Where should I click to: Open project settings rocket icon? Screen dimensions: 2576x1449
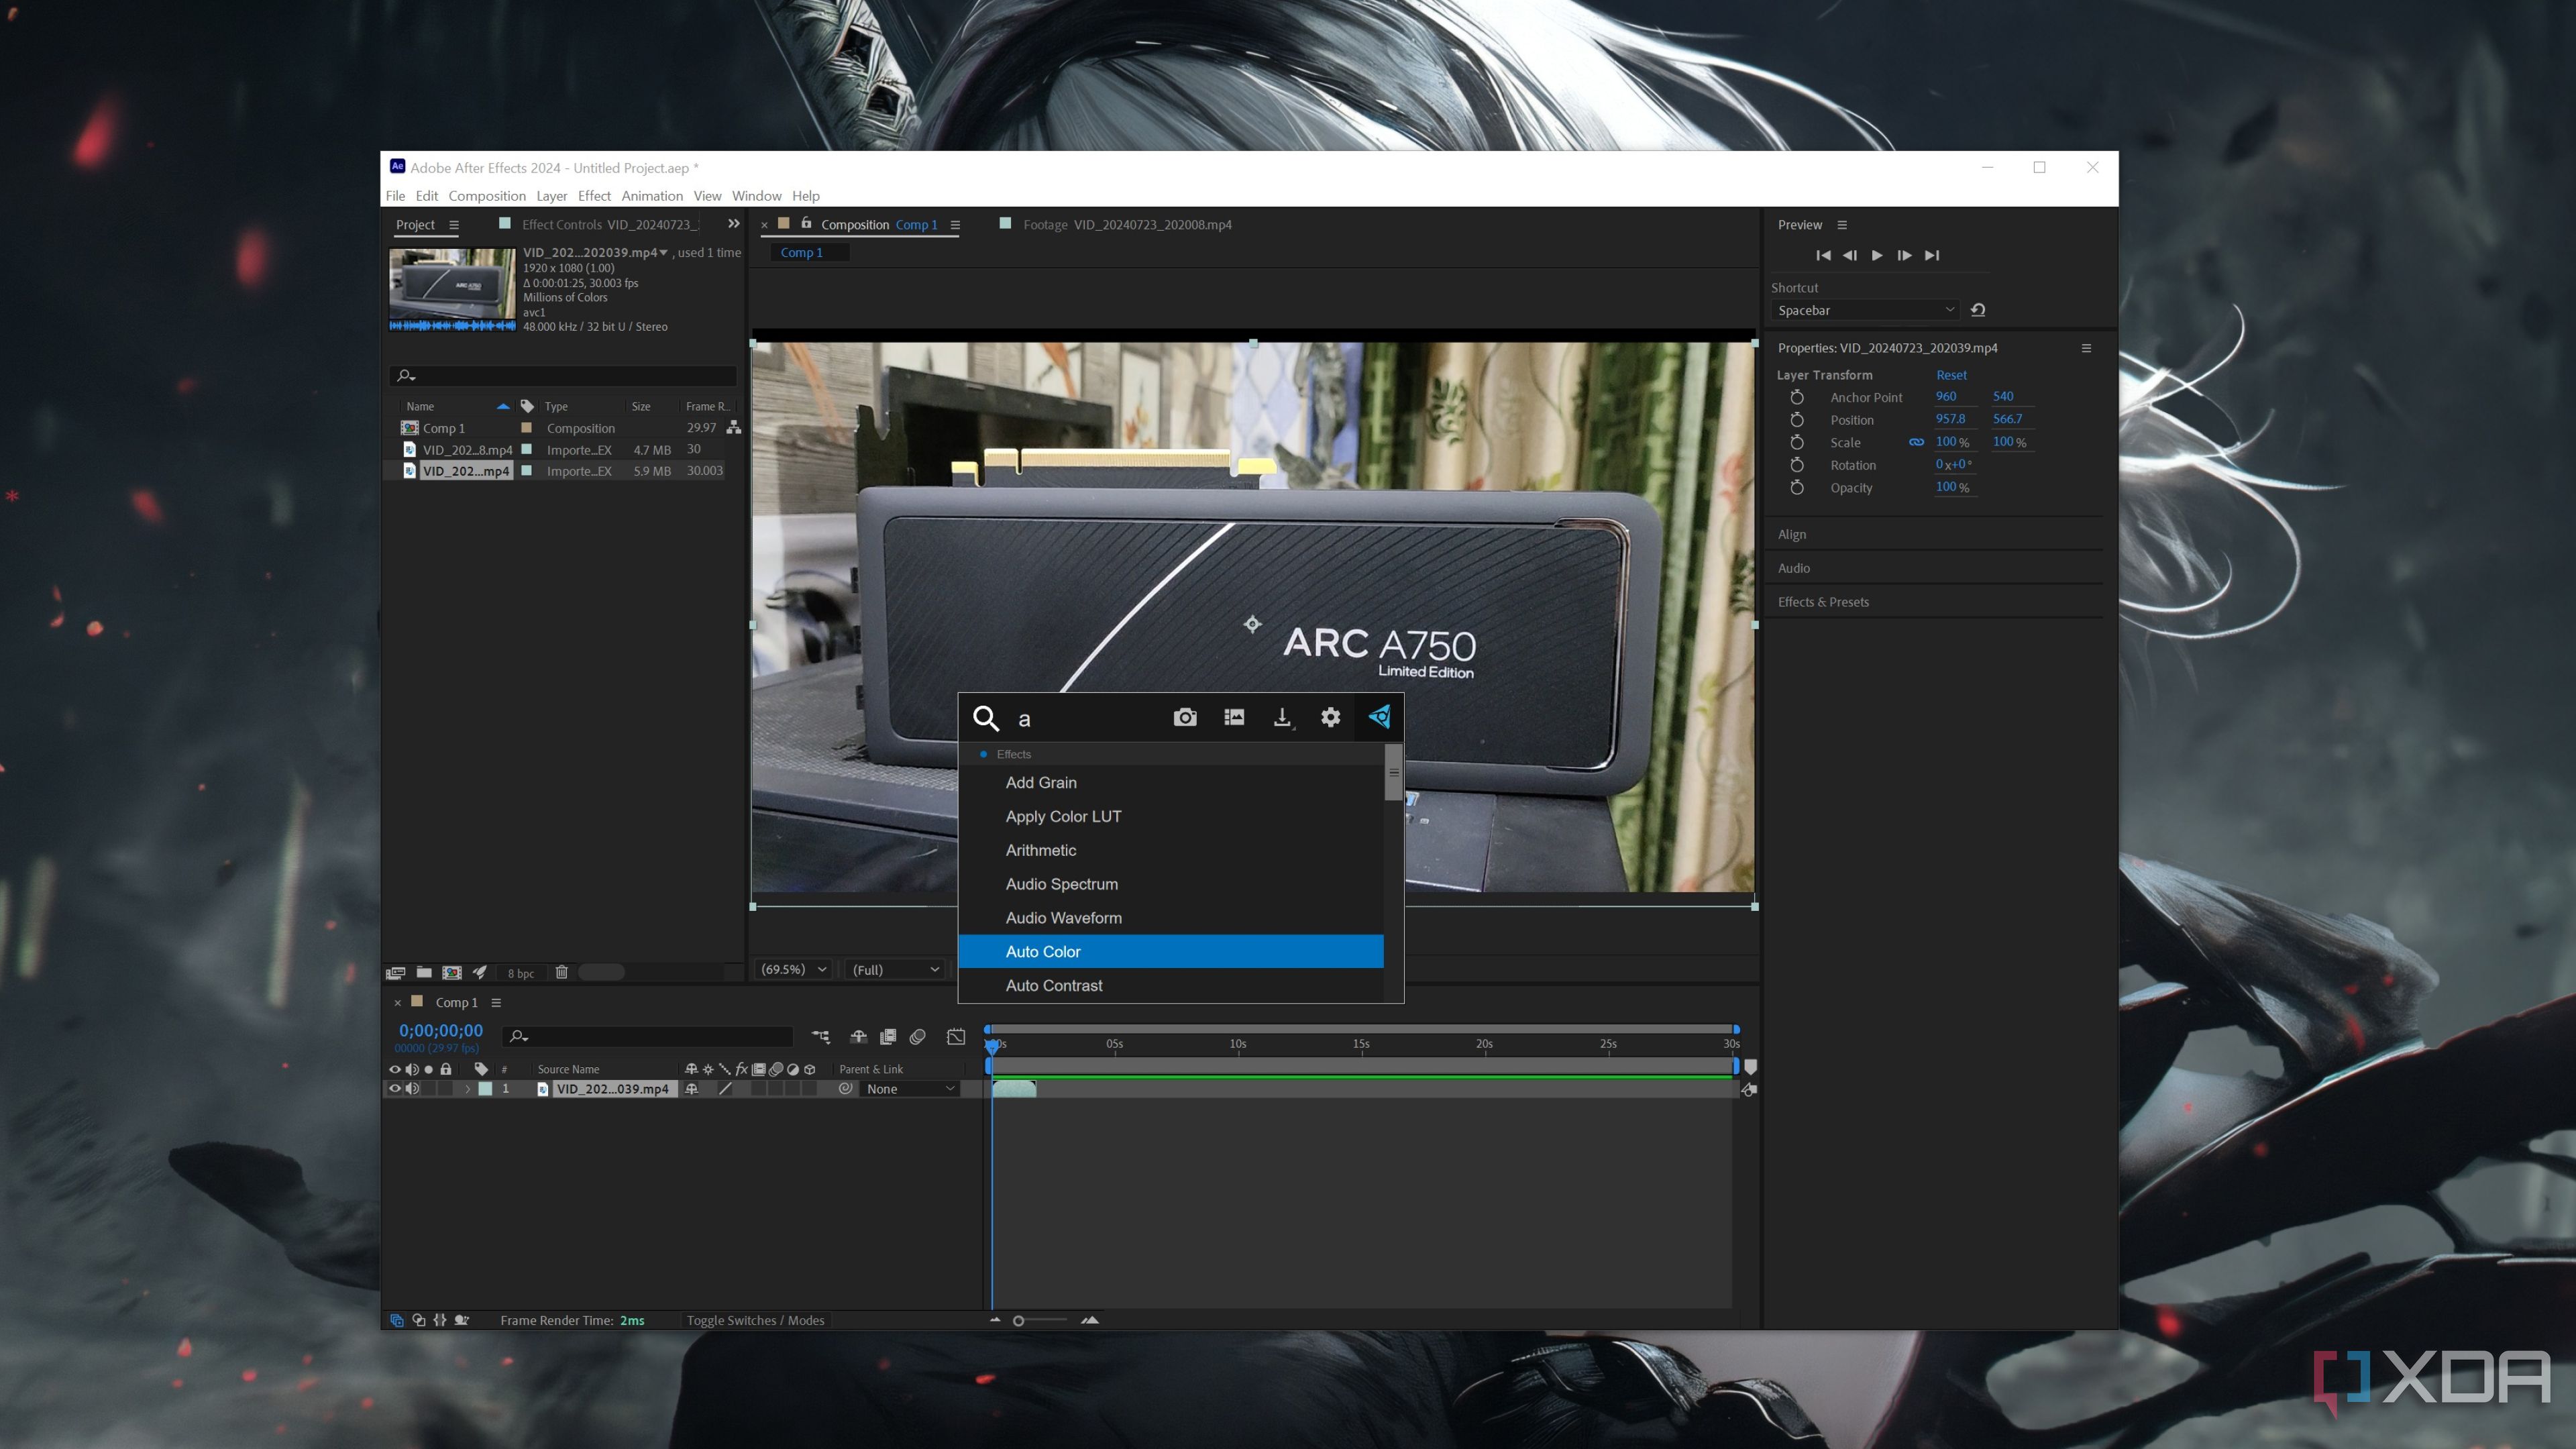tap(480, 972)
